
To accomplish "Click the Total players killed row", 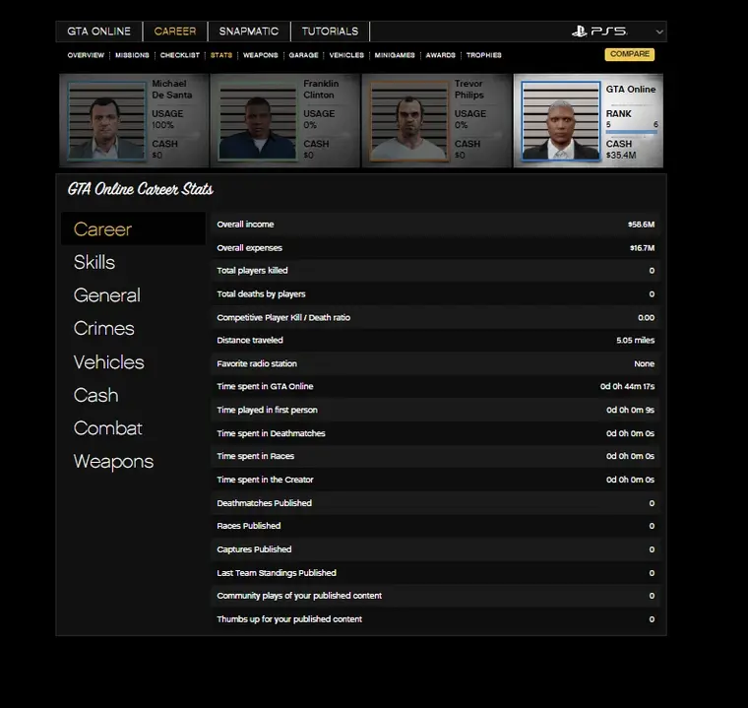I will click(436, 271).
